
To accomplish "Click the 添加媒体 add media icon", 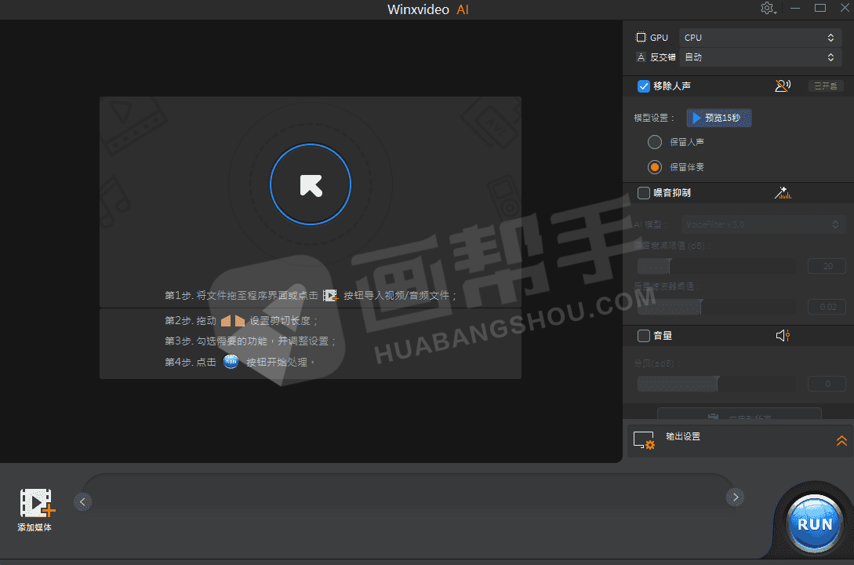I will [x=37, y=502].
